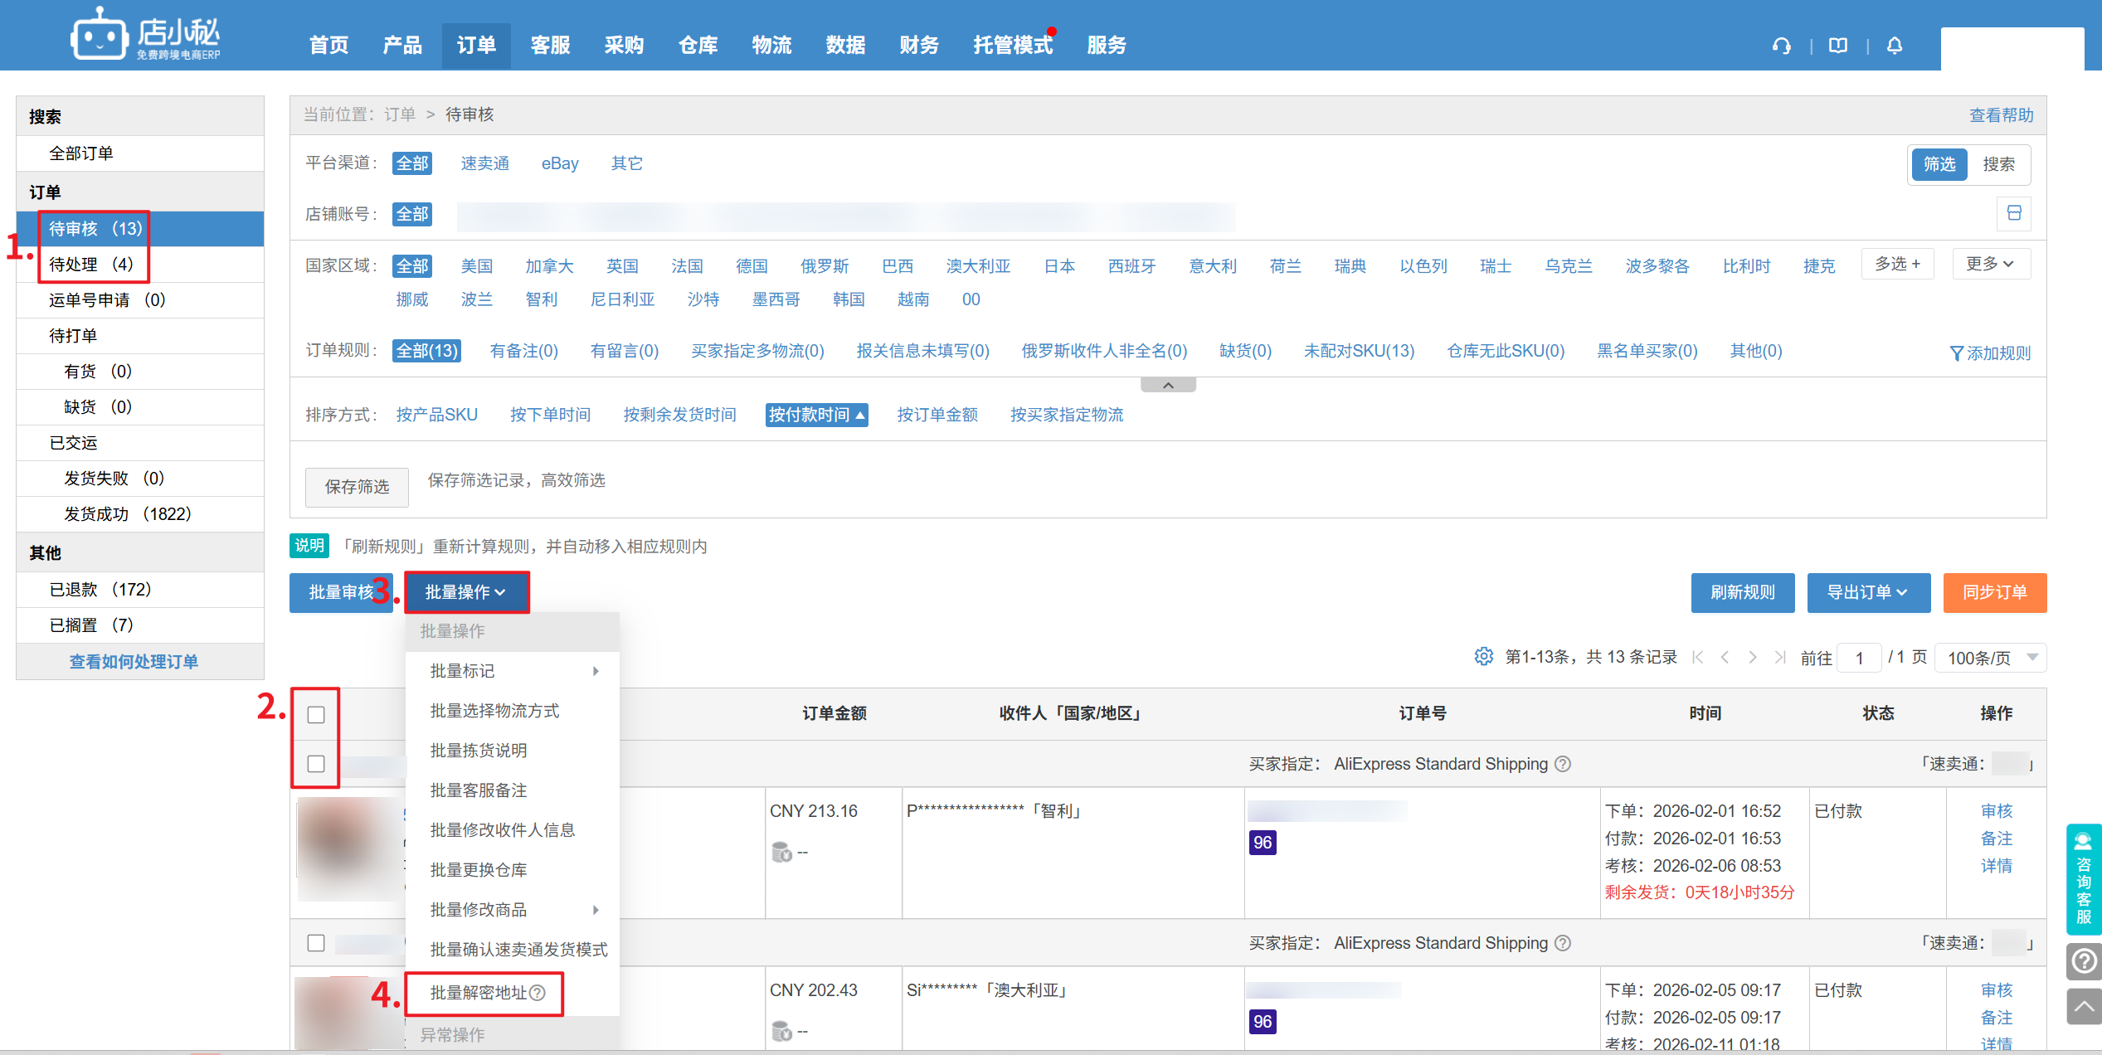The height and width of the screenshot is (1055, 2102).
Task: Click the notification bell icon
Action: click(1895, 46)
